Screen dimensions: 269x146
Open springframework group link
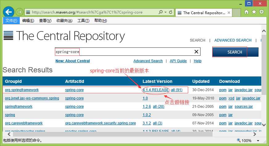click(19, 107)
